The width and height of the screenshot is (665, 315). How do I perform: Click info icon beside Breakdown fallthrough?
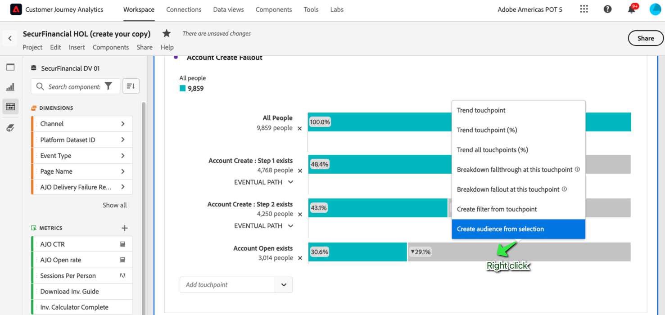[x=577, y=170]
